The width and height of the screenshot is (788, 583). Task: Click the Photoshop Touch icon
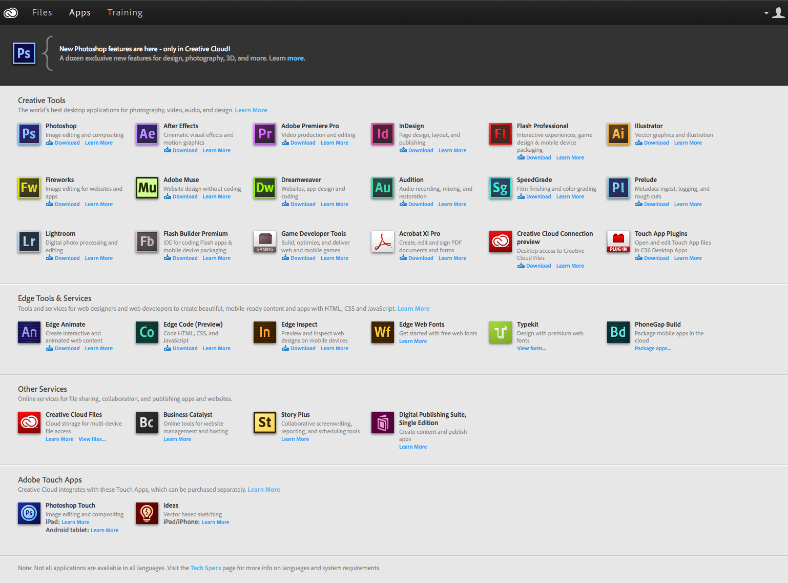[x=29, y=513]
